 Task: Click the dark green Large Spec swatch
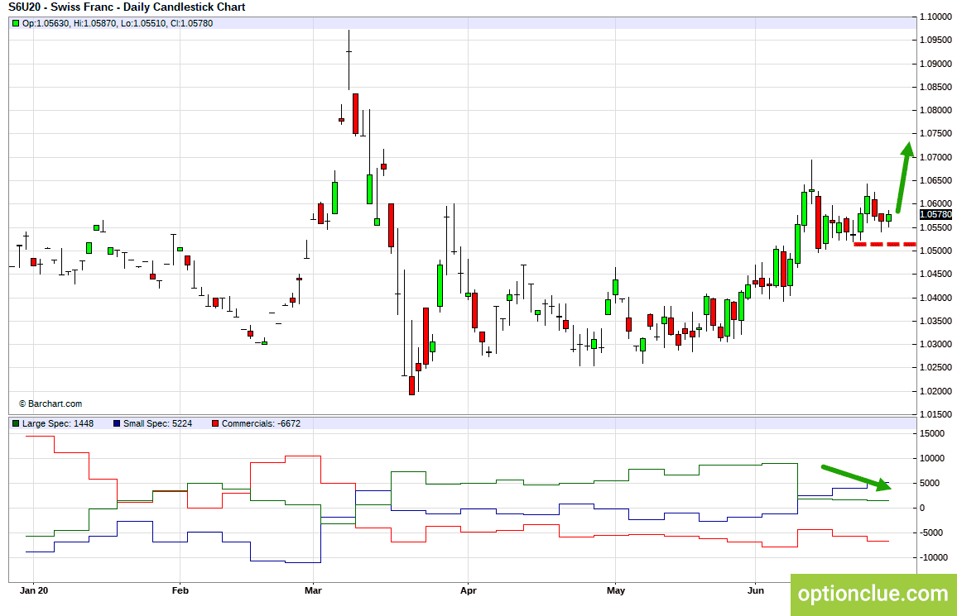pyautogui.click(x=16, y=423)
